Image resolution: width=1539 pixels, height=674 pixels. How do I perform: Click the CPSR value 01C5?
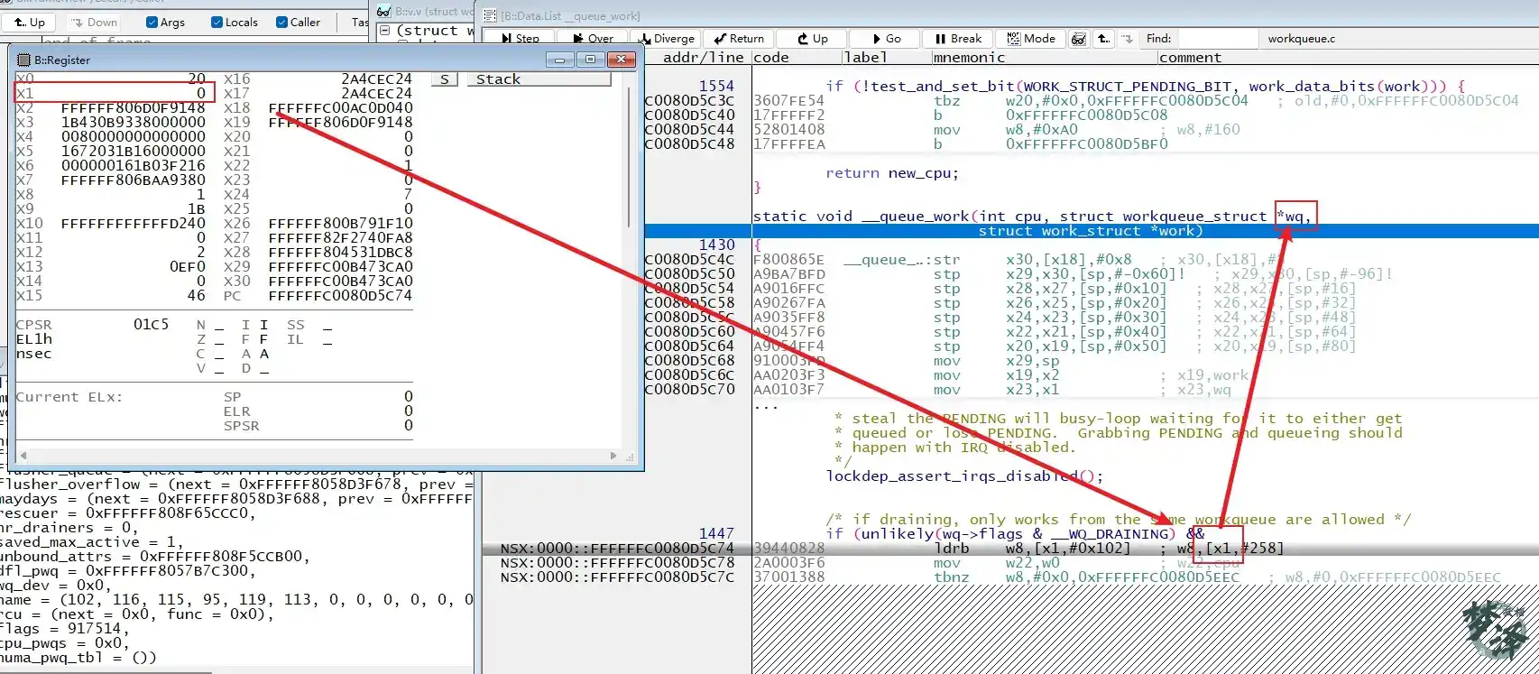click(x=151, y=324)
